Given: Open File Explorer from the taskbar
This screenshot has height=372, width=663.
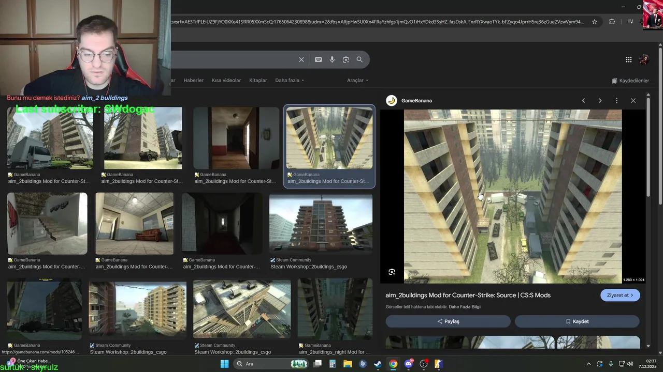Looking at the screenshot, I should tap(348, 364).
